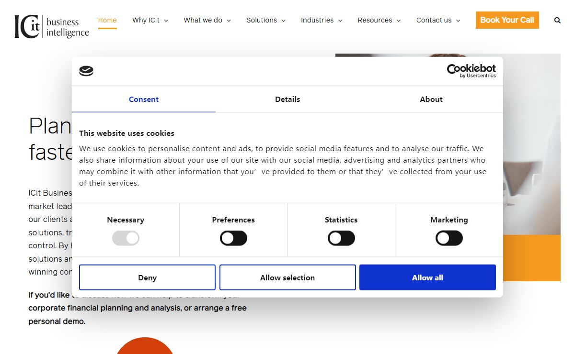Enable the Preferences cookies switch

233,238
